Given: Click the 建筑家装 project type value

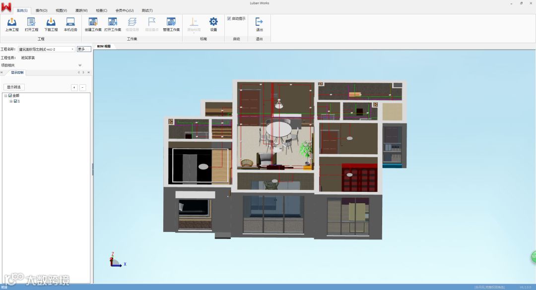Looking at the screenshot, I should 28,58.
